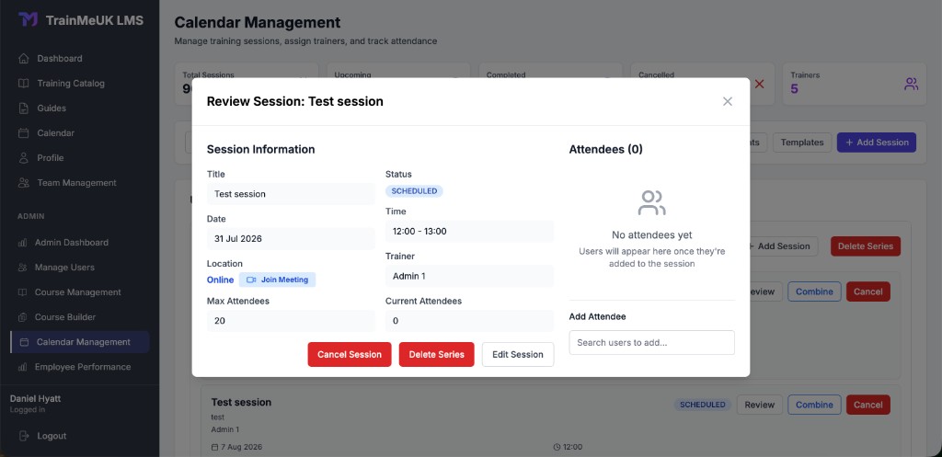
Task: Click the Edit Session button
Action: [518, 354]
